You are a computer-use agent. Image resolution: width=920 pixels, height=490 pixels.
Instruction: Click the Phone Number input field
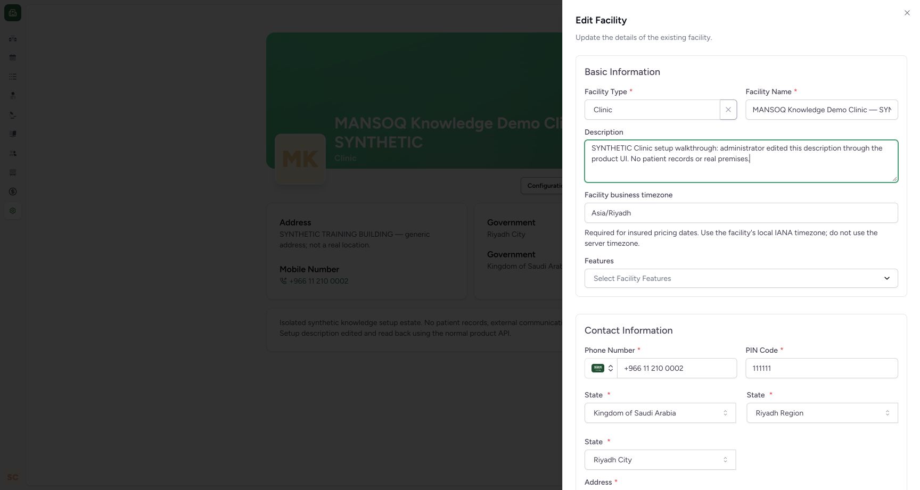(x=677, y=368)
